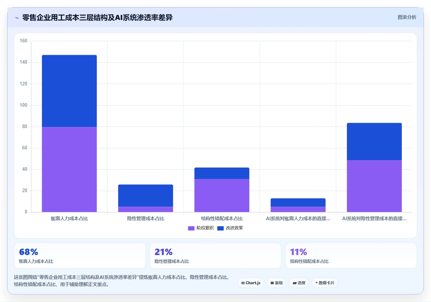This screenshot has height=302, width=431.
Task: Click the y-axis value 80
Action: tap(25, 127)
